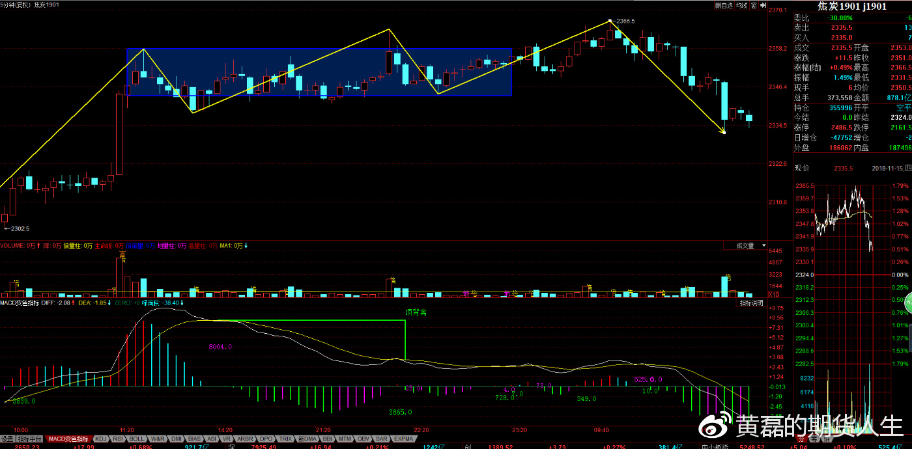The height and width of the screenshot is (449, 912).
Task: Click the MA1 down arrow in volume header
Action: tap(246, 246)
